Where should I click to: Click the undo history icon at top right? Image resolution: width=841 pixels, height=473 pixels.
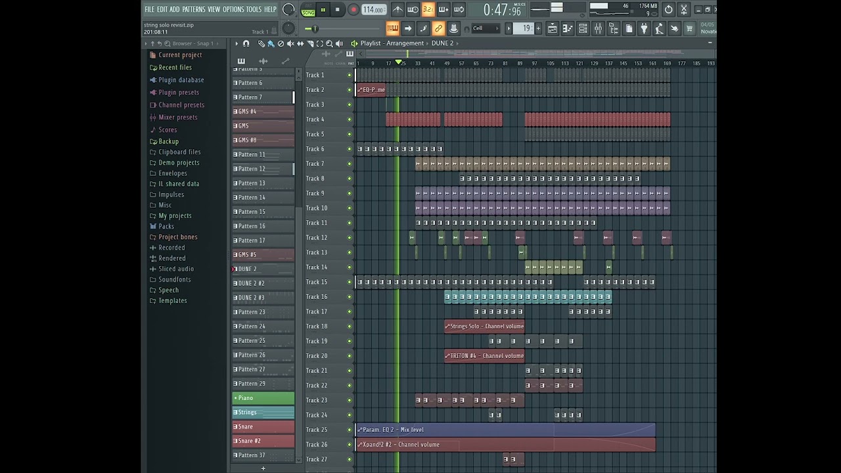(668, 9)
